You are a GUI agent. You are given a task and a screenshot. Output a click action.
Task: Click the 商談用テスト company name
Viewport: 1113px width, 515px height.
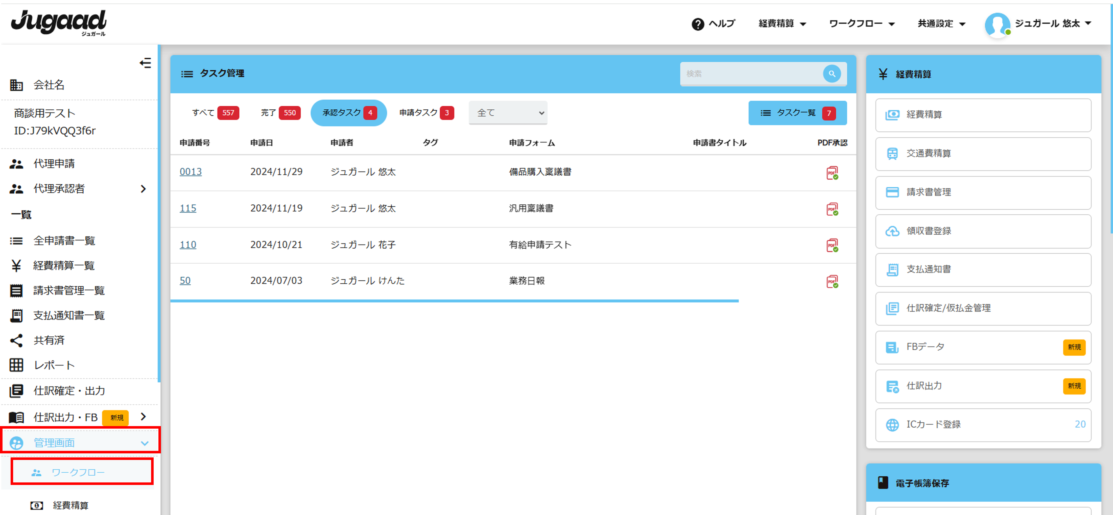pos(44,113)
